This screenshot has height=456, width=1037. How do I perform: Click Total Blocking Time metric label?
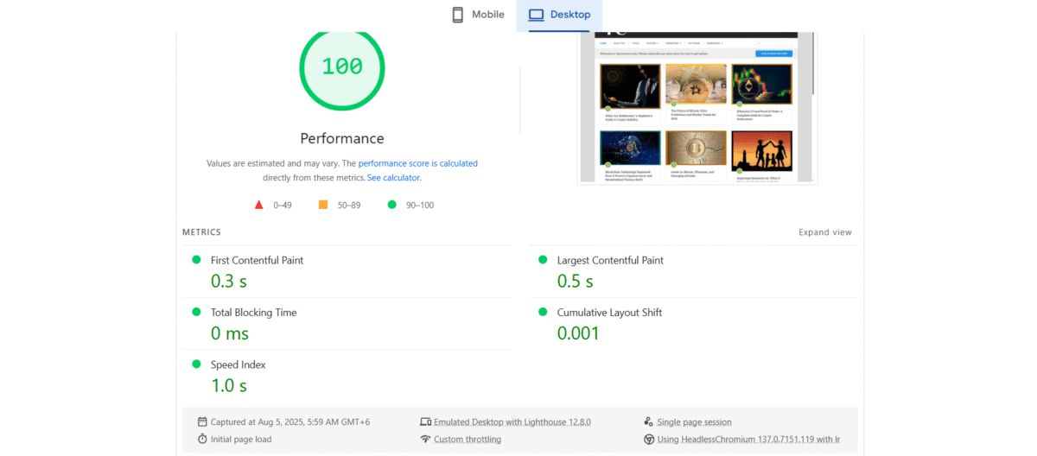point(253,313)
